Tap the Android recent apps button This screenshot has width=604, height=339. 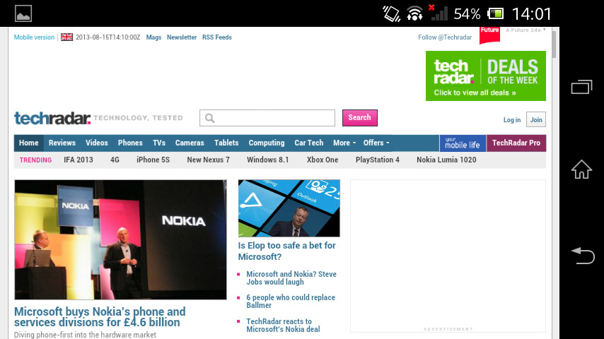pyautogui.click(x=581, y=87)
